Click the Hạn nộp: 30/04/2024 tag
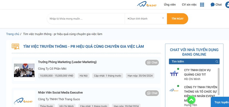 (x=140, y=76)
